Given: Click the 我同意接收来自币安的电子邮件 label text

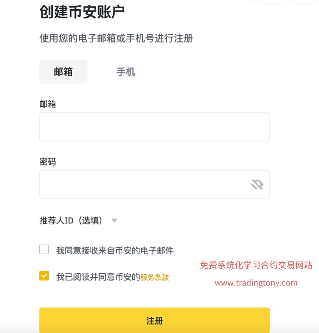Looking at the screenshot, I should (x=115, y=251).
